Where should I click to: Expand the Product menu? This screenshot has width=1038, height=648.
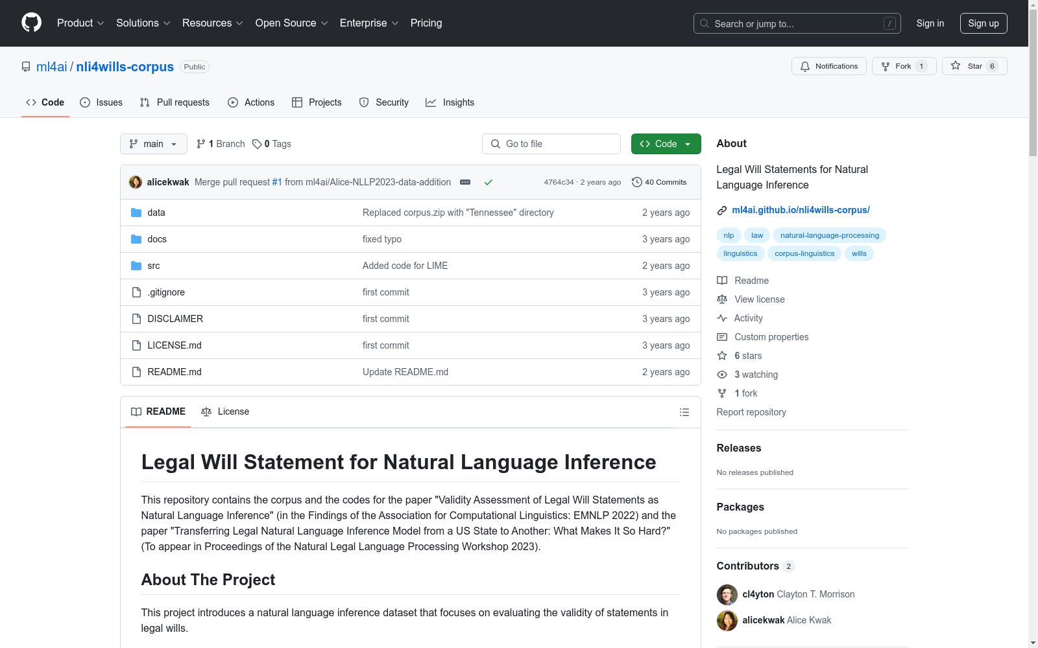(x=80, y=23)
